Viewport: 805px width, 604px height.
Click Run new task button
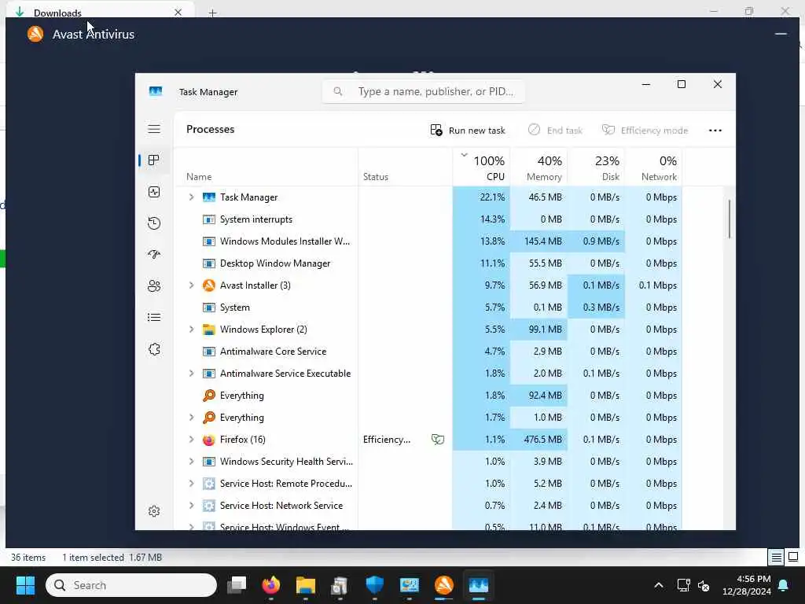[468, 131]
